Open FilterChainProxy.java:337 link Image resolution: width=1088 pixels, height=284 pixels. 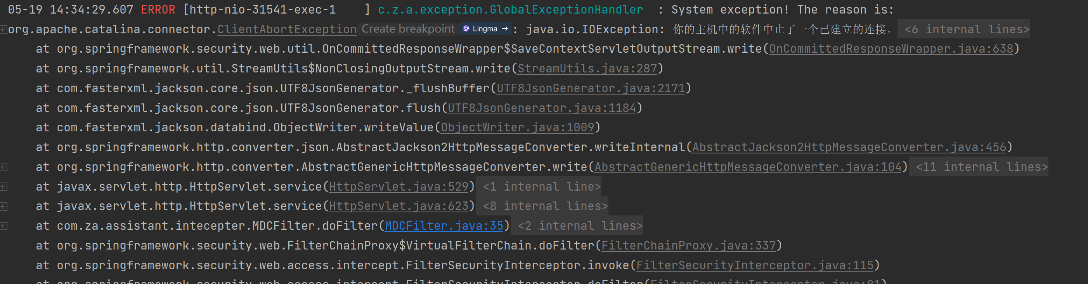[x=688, y=245]
